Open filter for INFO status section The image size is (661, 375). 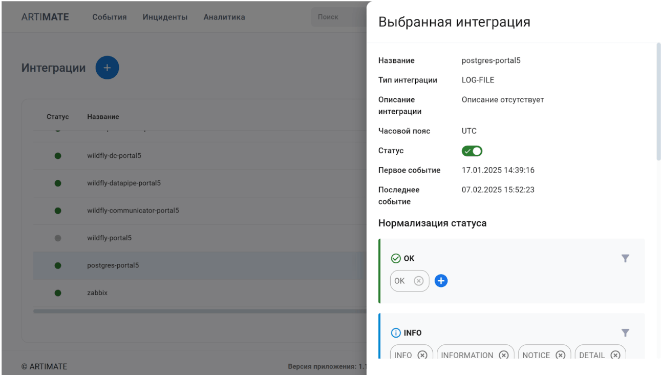click(625, 333)
